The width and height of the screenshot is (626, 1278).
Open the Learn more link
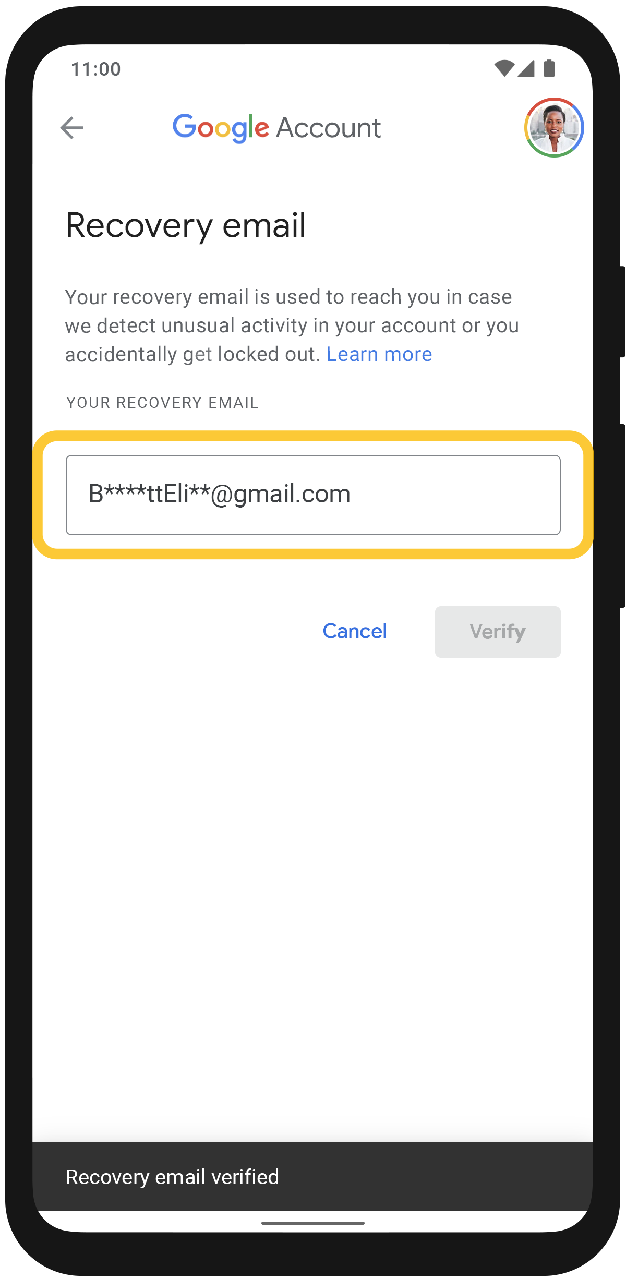379,354
